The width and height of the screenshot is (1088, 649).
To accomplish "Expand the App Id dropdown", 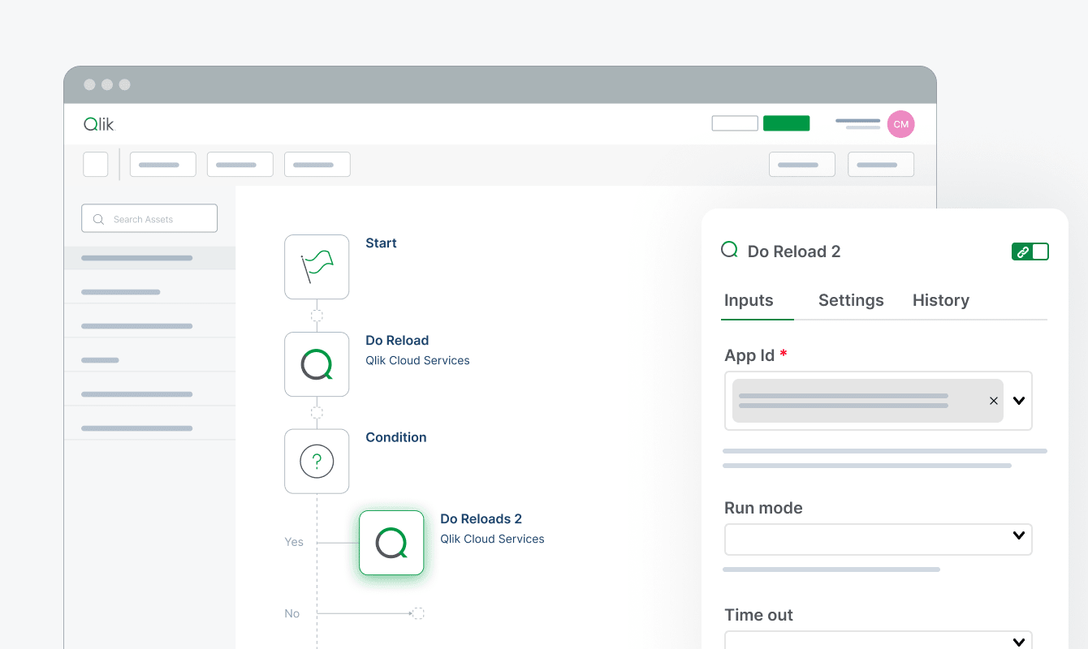I will (1019, 401).
